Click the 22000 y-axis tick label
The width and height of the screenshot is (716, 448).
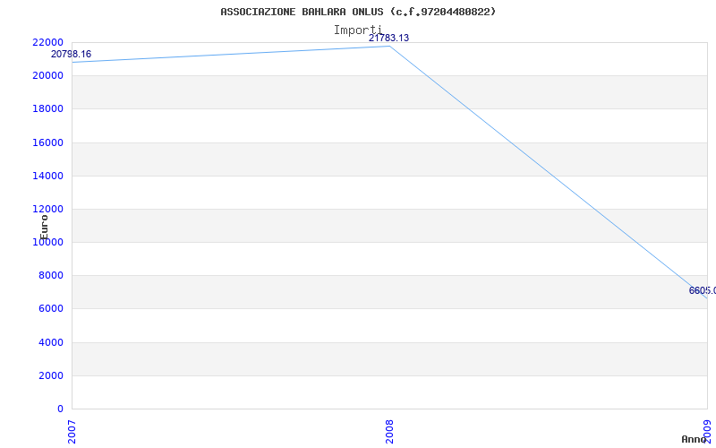pyautogui.click(x=47, y=42)
